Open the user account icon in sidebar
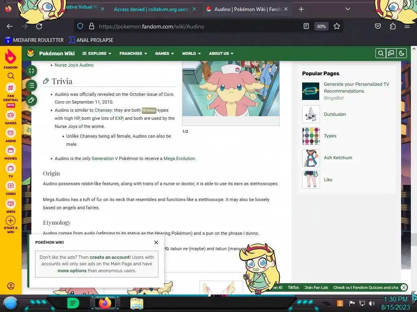 pos(11,286)
